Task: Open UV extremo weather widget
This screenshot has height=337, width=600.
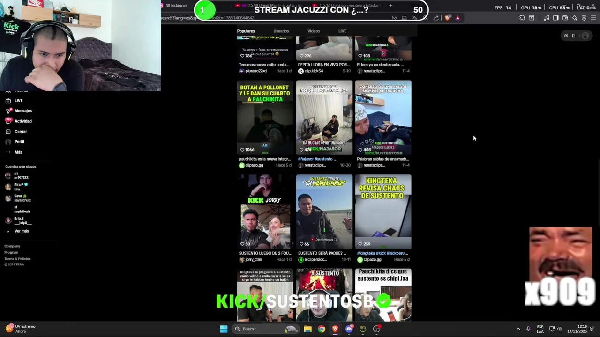Action: (20, 329)
